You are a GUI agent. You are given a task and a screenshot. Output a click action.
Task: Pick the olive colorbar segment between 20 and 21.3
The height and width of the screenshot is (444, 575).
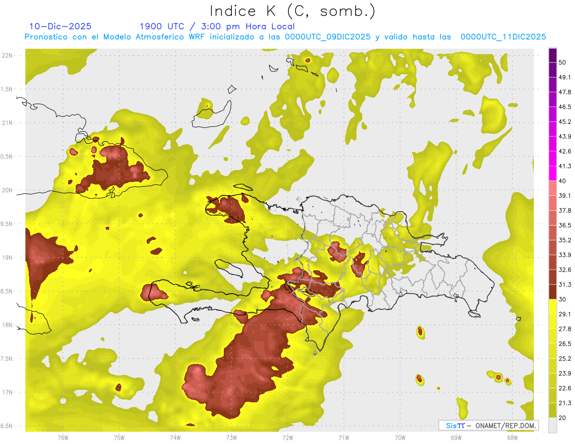(x=552, y=410)
